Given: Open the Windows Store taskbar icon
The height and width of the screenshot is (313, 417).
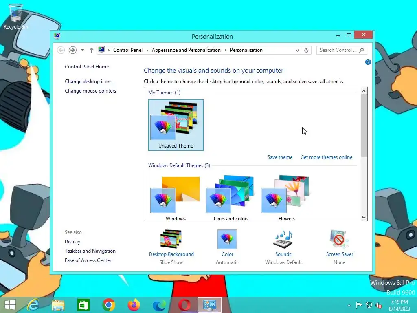Looking at the screenshot, I should click(83, 305).
